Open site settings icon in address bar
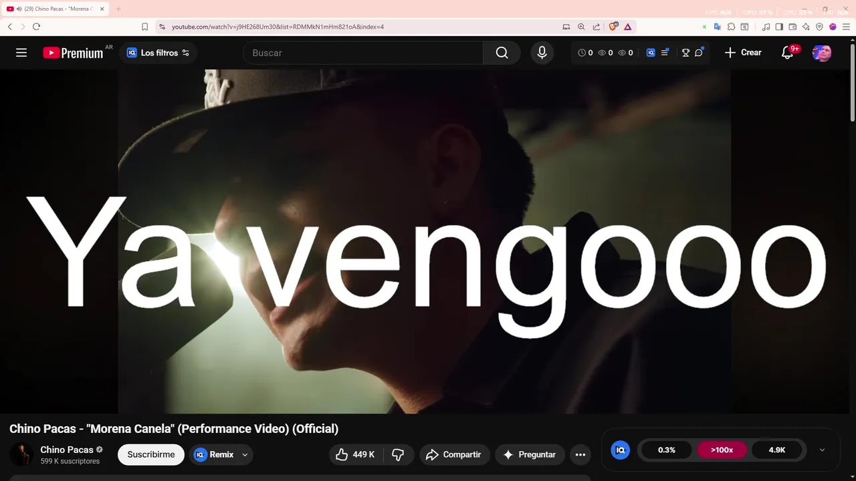The height and width of the screenshot is (481, 856). (x=161, y=27)
